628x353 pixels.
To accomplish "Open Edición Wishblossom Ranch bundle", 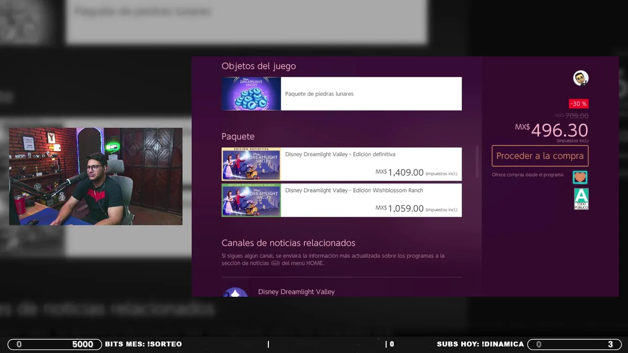I will pos(341,200).
